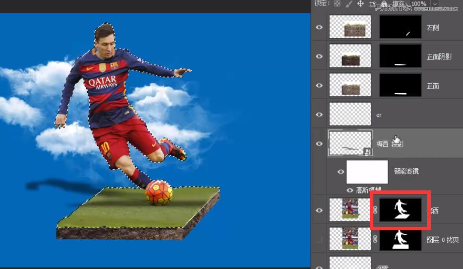This screenshot has height=269, width=463.
Task: Hide the 高斯模糊 Gaussian blur filter
Action: click(351, 190)
